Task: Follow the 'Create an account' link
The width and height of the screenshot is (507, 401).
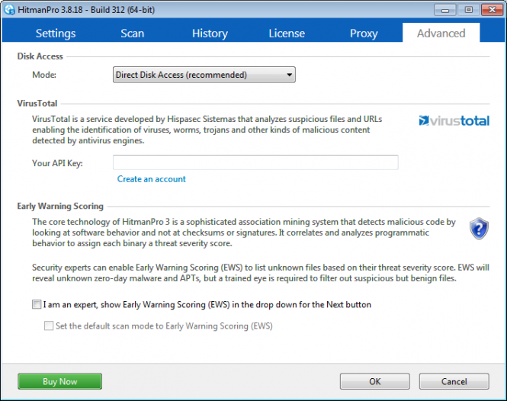Action: point(151,179)
